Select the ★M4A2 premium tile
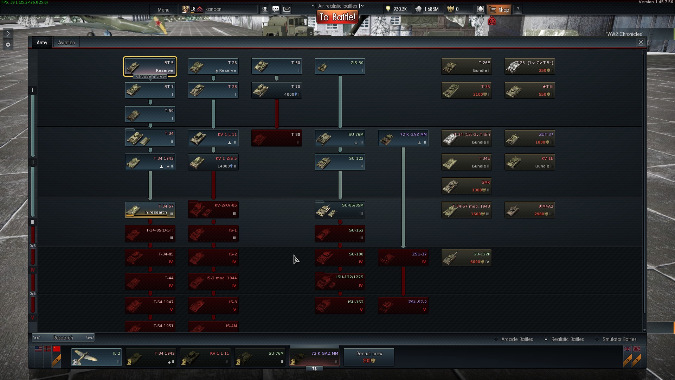 (x=530, y=210)
